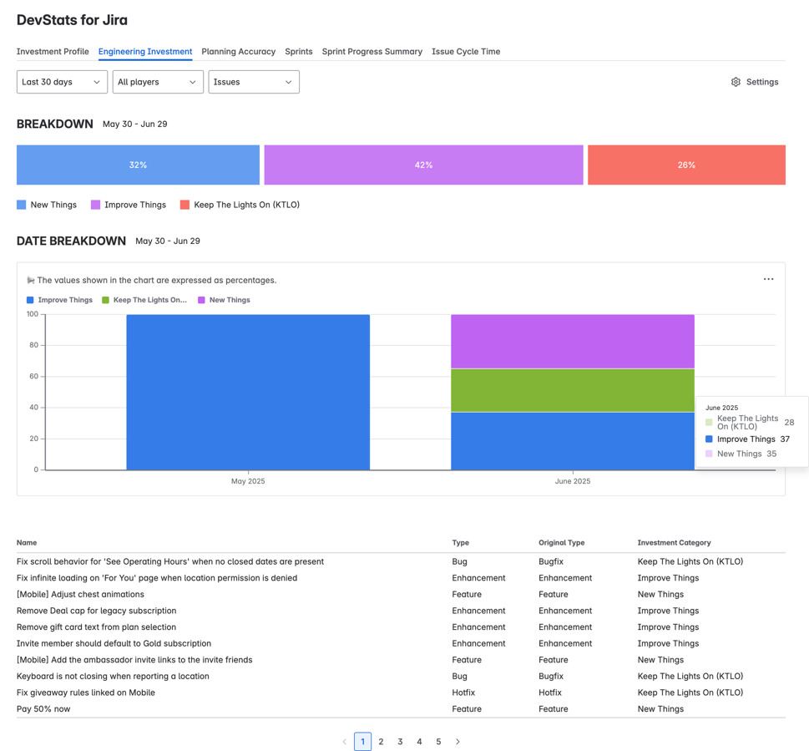Click the Hotfix type cell
This screenshot has width=809, height=751.
click(463, 693)
